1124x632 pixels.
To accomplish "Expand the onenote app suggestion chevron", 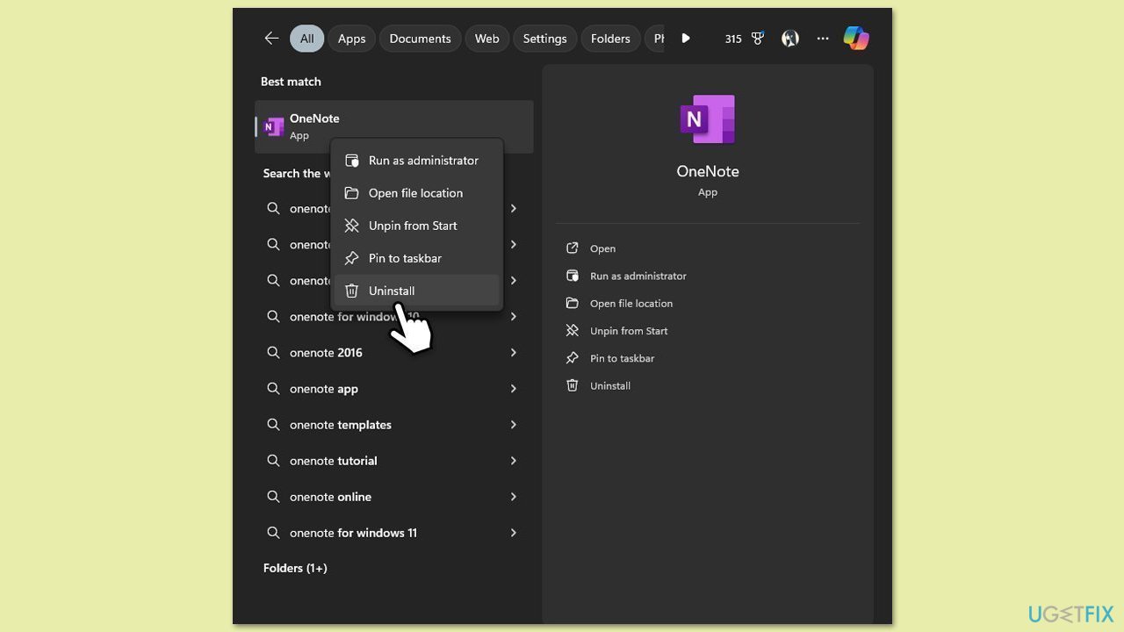I will click(514, 389).
